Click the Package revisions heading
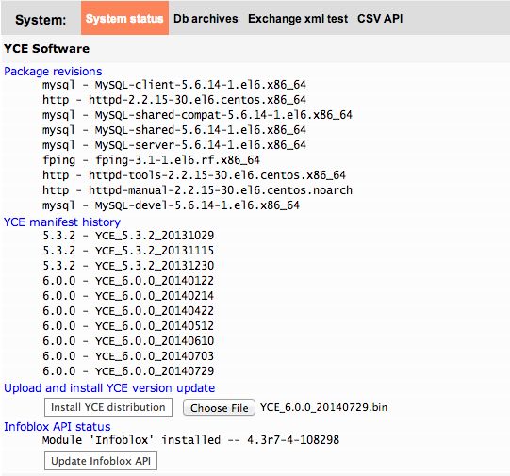This screenshot has height=476, width=510. (x=53, y=72)
